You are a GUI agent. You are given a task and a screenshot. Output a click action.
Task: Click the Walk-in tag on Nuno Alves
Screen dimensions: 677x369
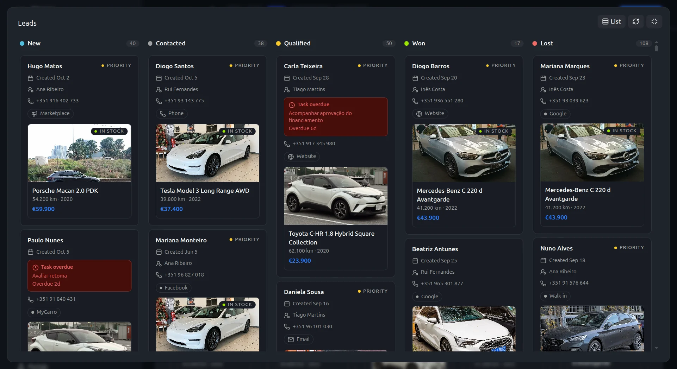pos(555,296)
